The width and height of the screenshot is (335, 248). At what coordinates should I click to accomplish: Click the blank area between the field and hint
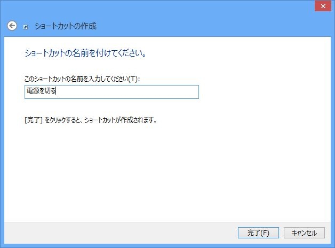107,107
